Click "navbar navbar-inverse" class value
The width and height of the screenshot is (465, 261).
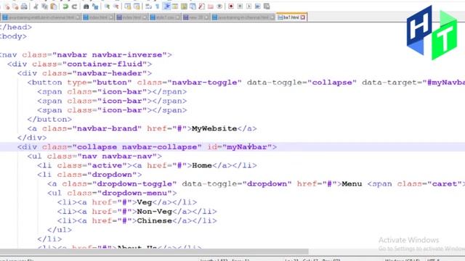point(110,55)
